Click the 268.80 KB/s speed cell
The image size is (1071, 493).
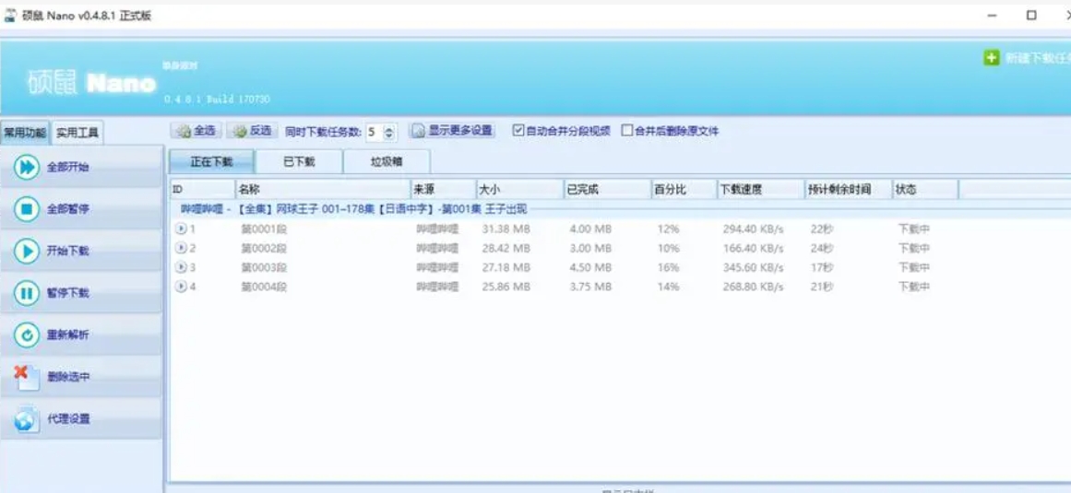tap(754, 287)
